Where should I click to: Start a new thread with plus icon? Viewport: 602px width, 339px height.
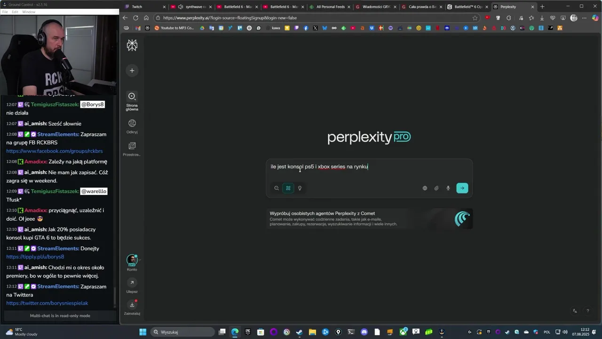click(x=132, y=71)
